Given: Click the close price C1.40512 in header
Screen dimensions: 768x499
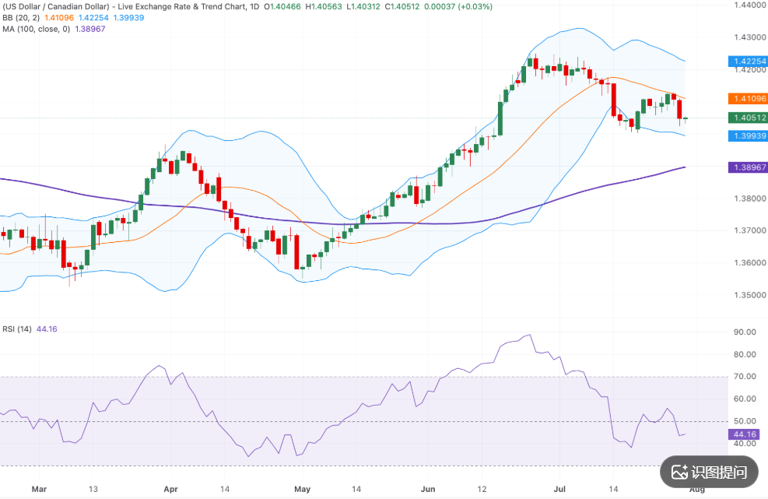Looking at the screenshot, I should click(402, 7).
